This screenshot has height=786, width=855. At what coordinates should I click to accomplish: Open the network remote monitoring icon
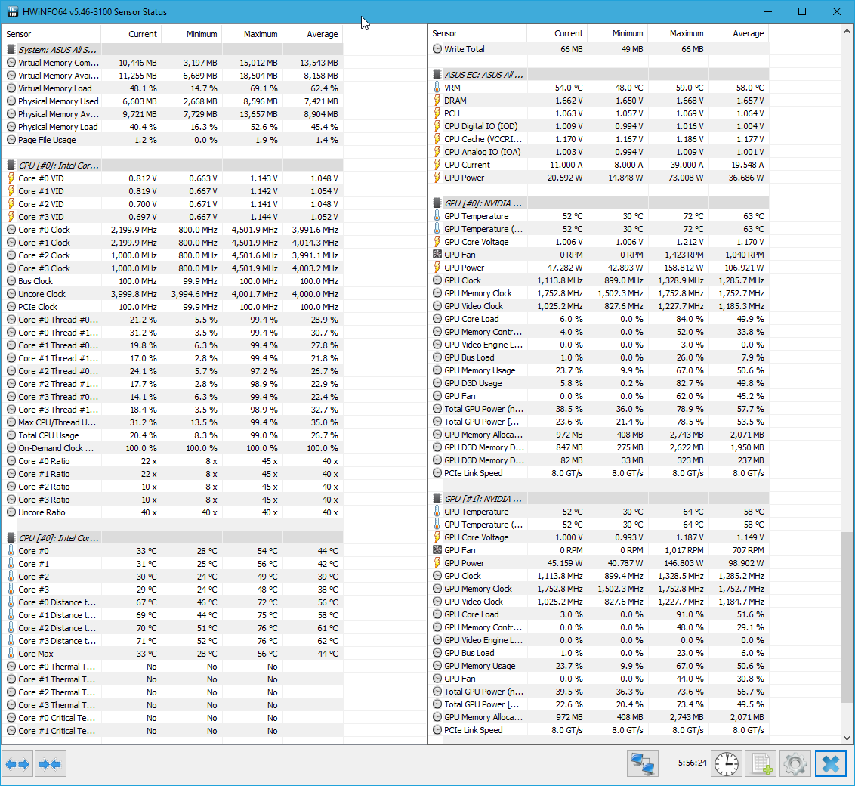coord(642,764)
